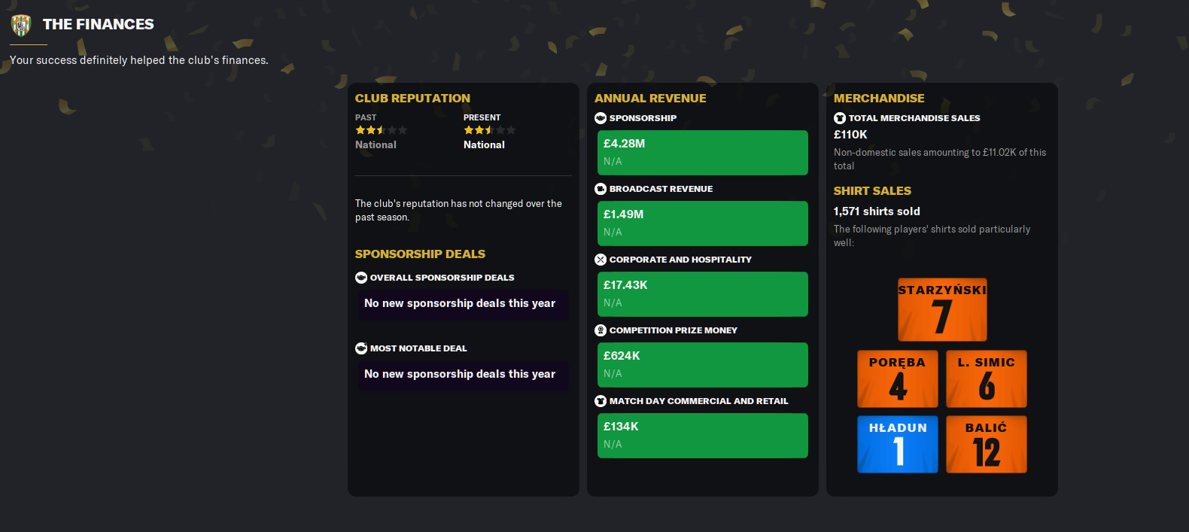Image resolution: width=1189 pixels, height=532 pixels.
Task: Select the L. Simic number 6 shirt
Action: click(x=987, y=378)
